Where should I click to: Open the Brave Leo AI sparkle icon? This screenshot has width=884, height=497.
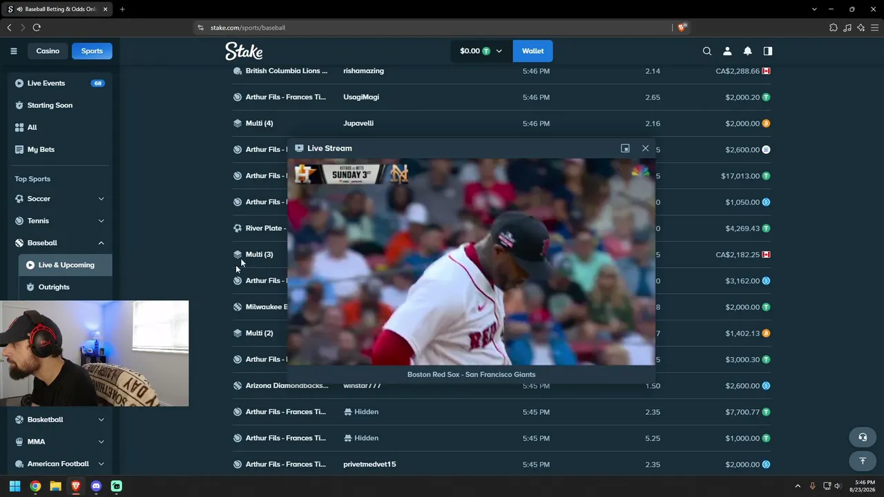point(861,28)
